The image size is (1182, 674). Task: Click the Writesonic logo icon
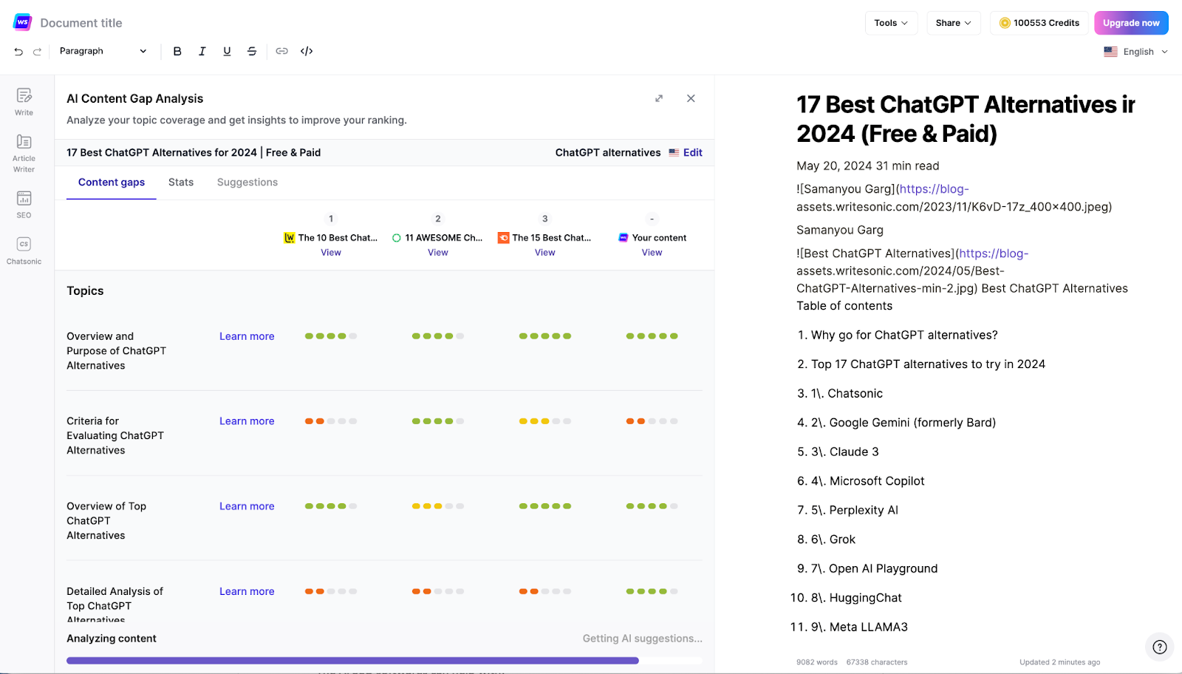click(x=22, y=22)
